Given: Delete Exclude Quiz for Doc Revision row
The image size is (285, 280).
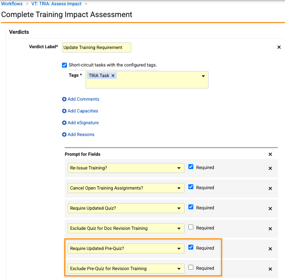Looking at the screenshot, I should point(270,229).
